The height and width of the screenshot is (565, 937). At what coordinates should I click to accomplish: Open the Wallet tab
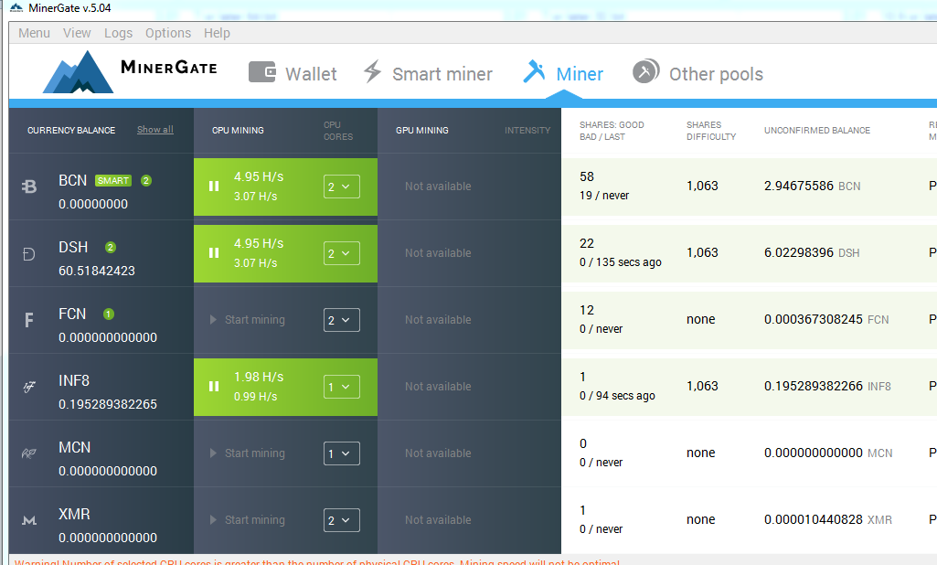[293, 73]
